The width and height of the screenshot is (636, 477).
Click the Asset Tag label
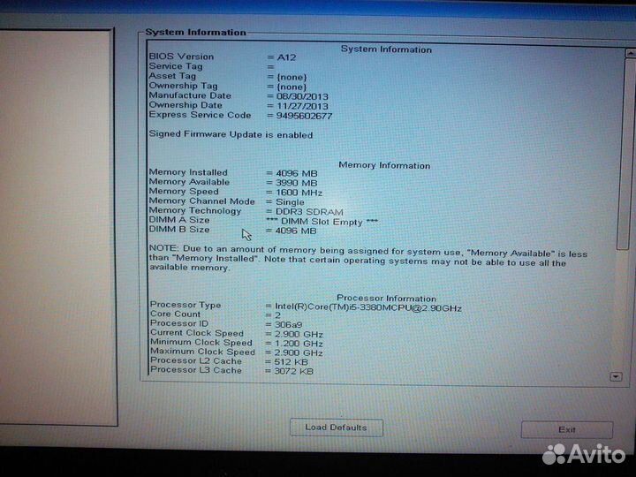click(x=172, y=76)
